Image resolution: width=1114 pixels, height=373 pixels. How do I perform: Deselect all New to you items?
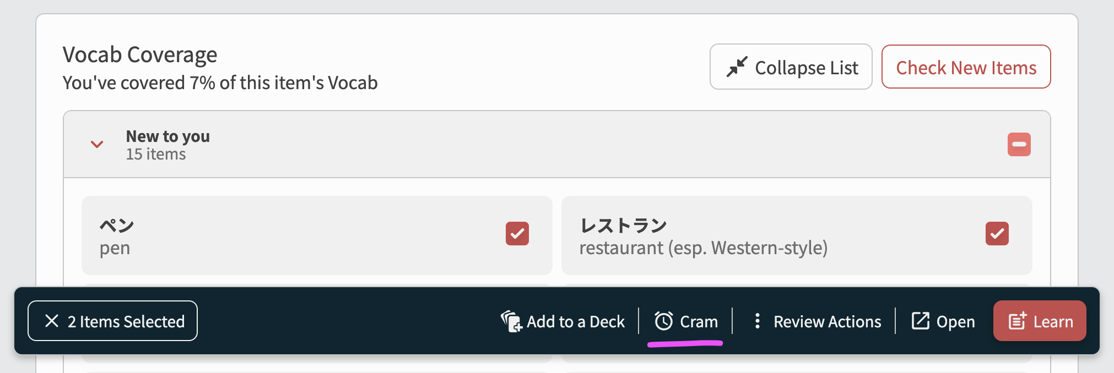coord(1019,145)
